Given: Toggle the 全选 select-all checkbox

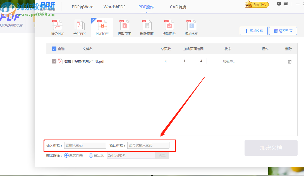Looking at the screenshot, I should [x=54, y=49].
